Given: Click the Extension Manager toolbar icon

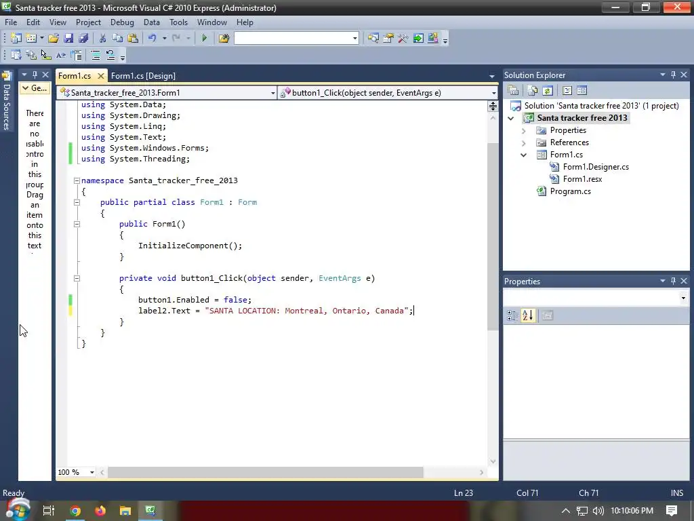Looking at the screenshot, I should click(x=433, y=39).
